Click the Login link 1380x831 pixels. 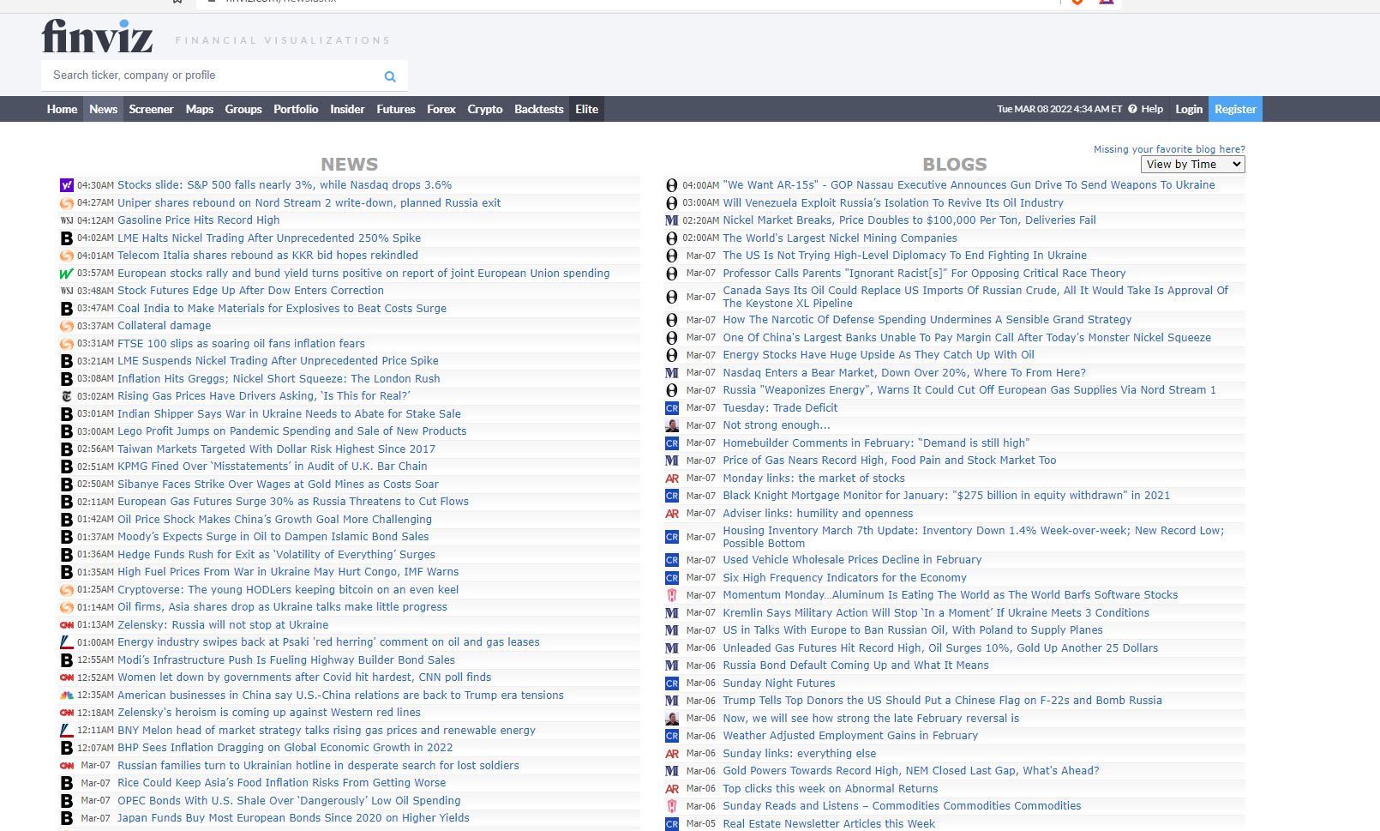[1189, 109]
